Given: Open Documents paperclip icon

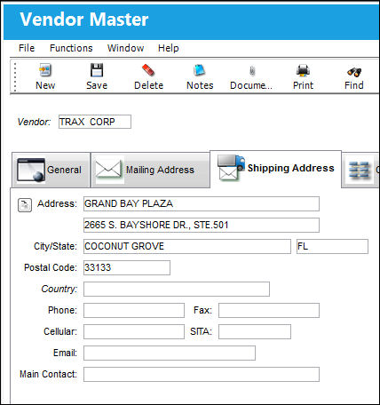Looking at the screenshot, I should (x=252, y=71).
